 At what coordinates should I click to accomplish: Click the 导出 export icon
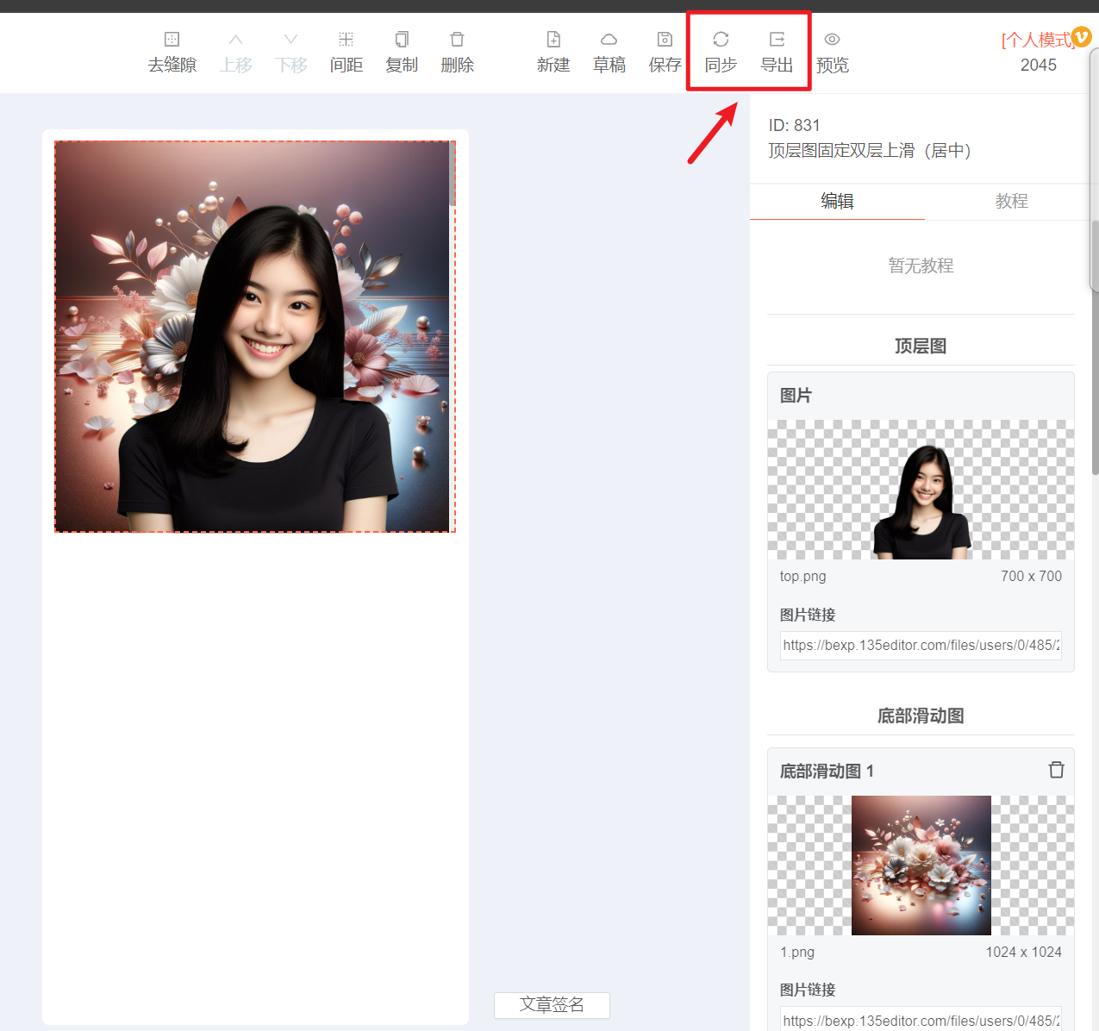pos(777,40)
